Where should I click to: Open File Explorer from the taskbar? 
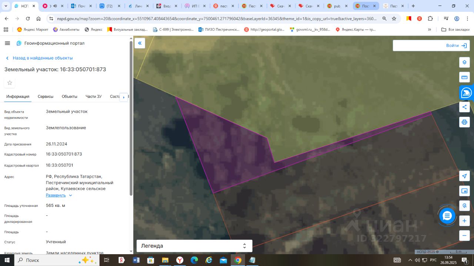[x=165, y=260]
